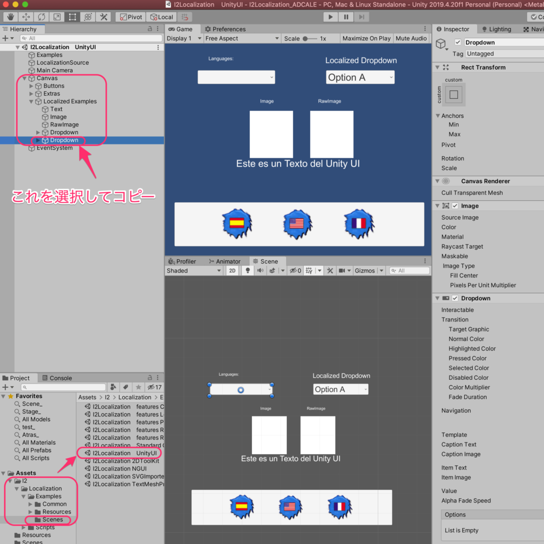Toggle scene audio speaker icon

point(260,270)
